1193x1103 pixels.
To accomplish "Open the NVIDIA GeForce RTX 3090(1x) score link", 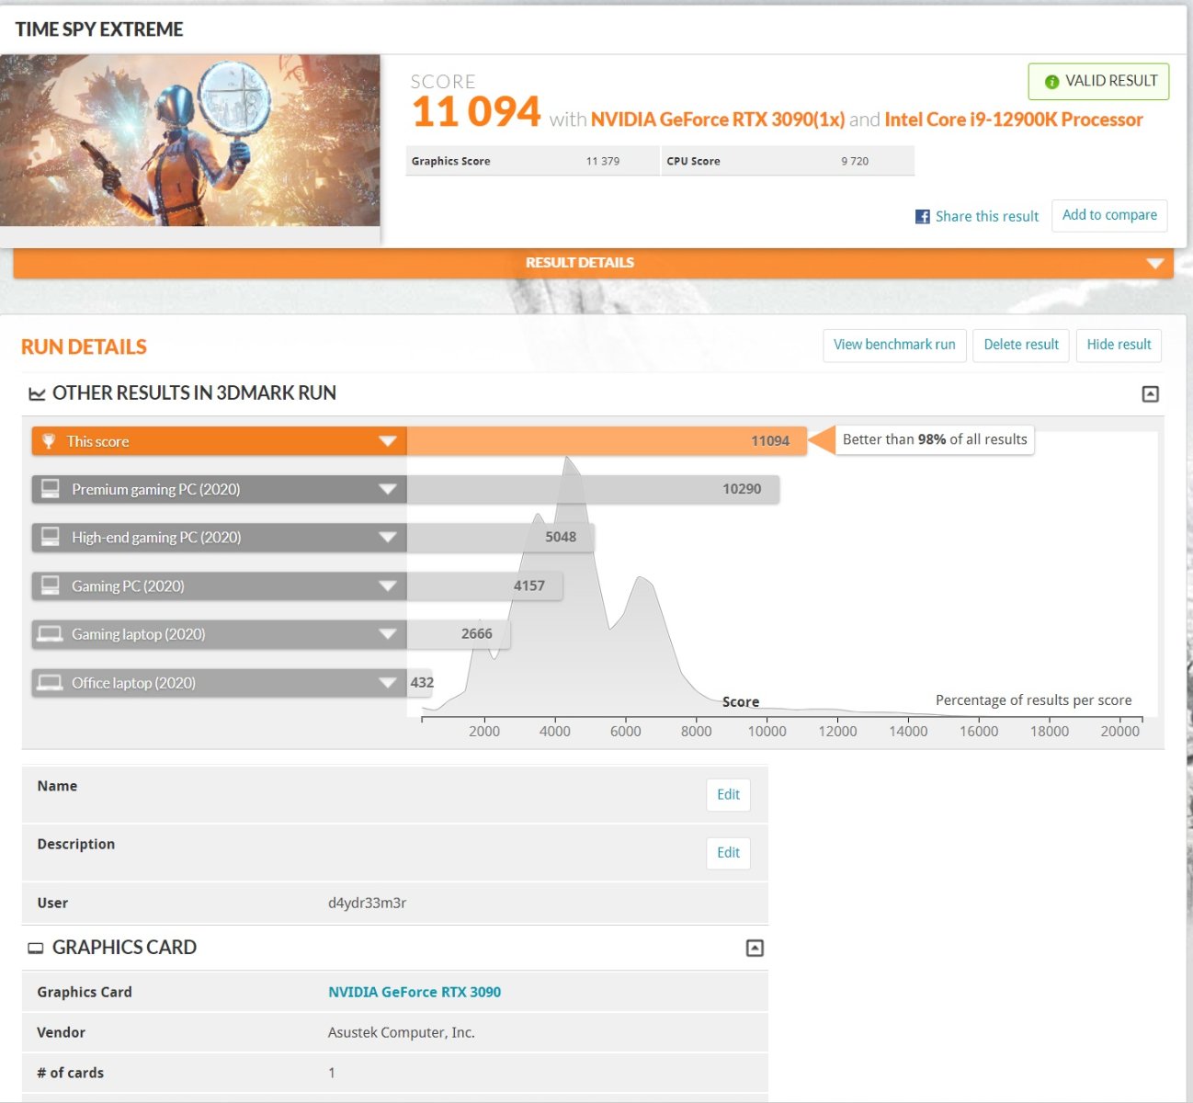I will coord(718,119).
